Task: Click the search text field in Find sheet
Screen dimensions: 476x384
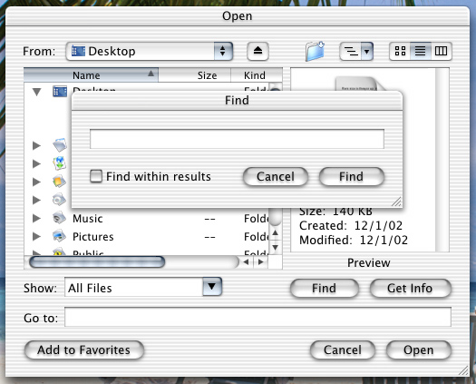Action: [237, 139]
